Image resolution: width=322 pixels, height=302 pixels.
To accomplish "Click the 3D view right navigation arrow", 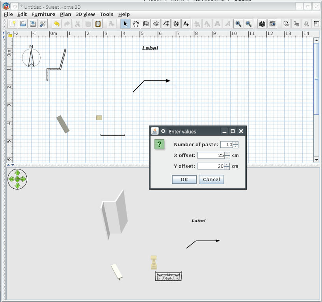I will coord(23,179).
